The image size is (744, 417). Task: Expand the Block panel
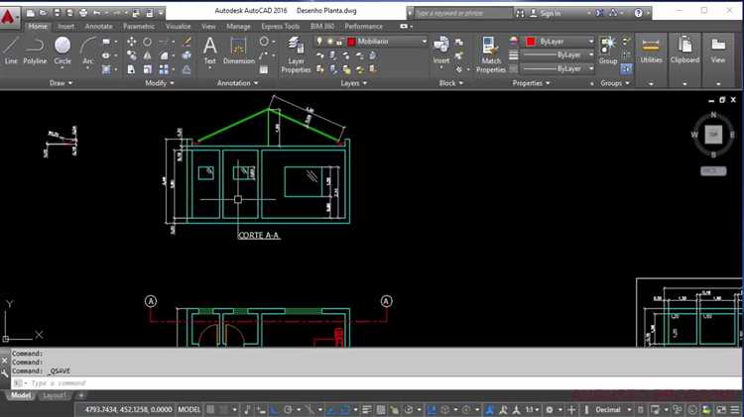pos(450,83)
